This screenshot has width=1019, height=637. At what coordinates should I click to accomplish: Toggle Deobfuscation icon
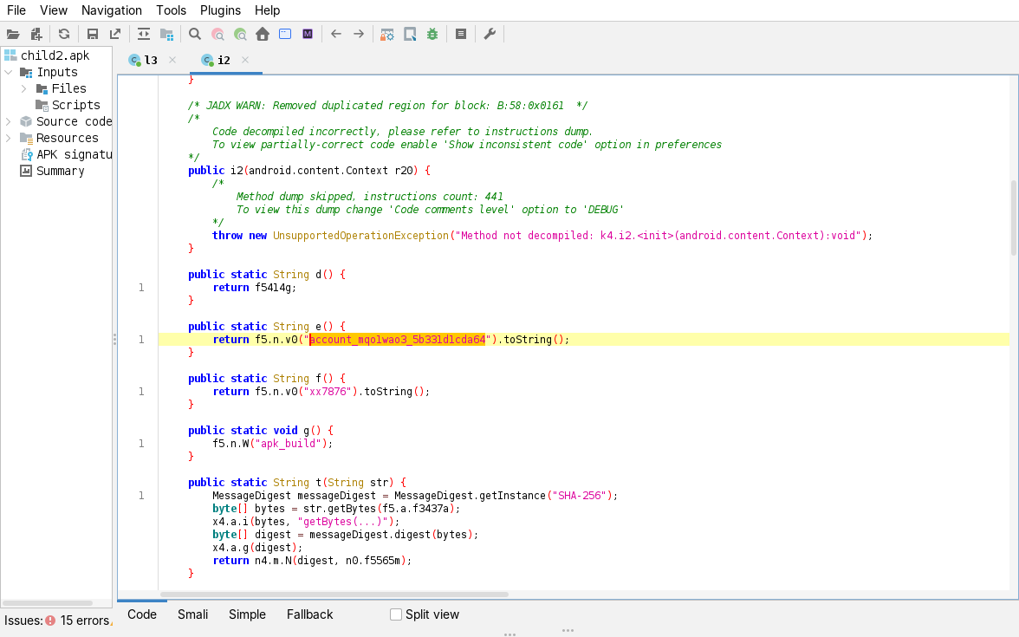[x=387, y=35]
